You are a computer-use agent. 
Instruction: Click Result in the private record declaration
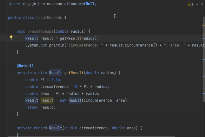(55, 128)
